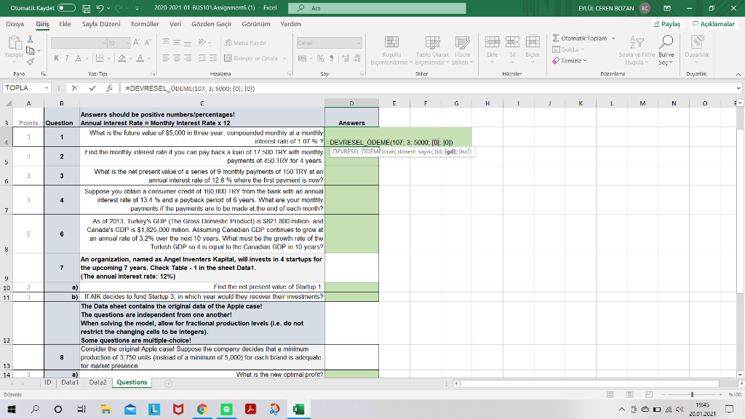Open Sırala ve Filtre Uygula

[x=637, y=50]
